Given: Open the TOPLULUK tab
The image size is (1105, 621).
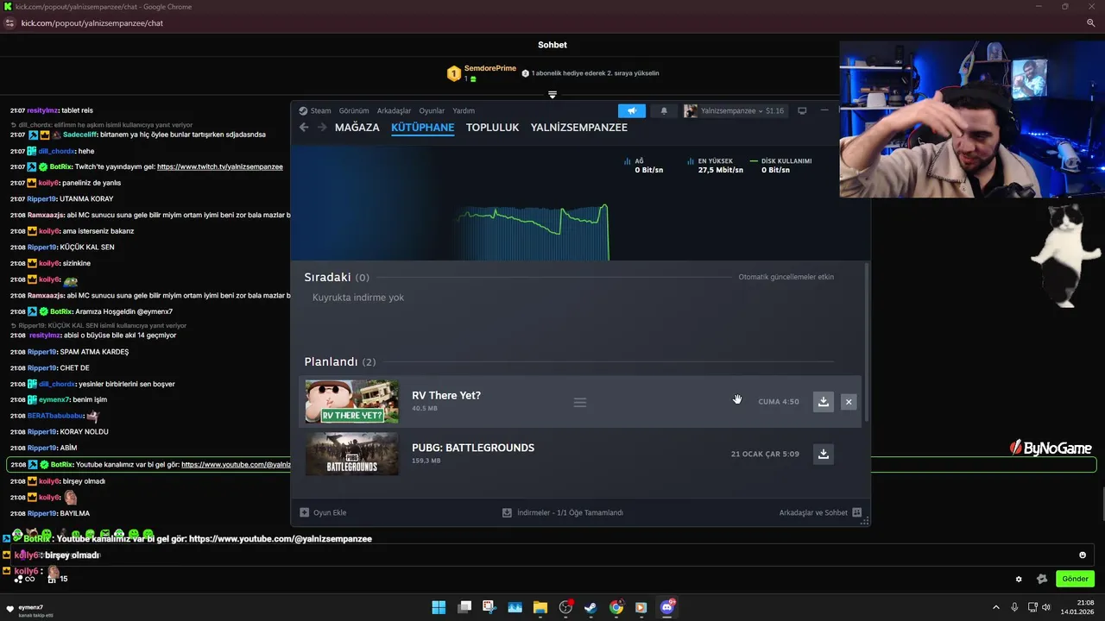Looking at the screenshot, I should [x=492, y=128].
